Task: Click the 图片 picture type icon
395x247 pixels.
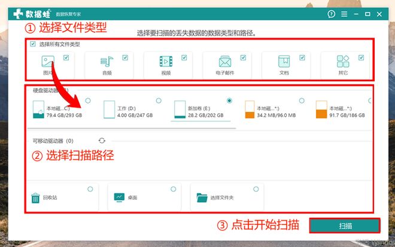Action: click(48, 61)
